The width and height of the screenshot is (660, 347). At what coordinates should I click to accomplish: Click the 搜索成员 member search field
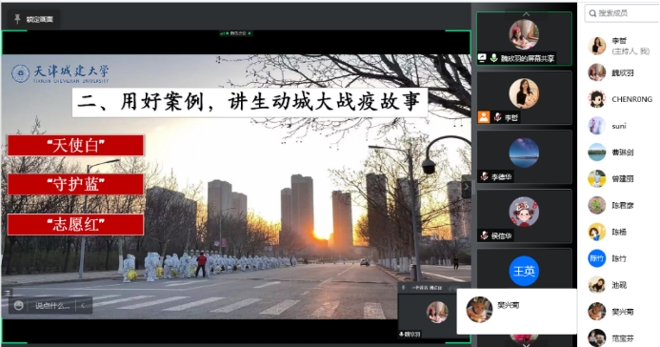[x=623, y=13]
